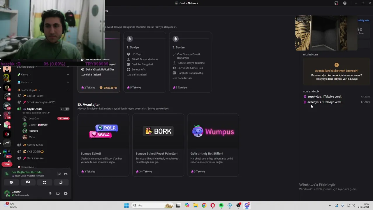
Task: Toggle noise suppression in voice panel
Action: (59, 174)
